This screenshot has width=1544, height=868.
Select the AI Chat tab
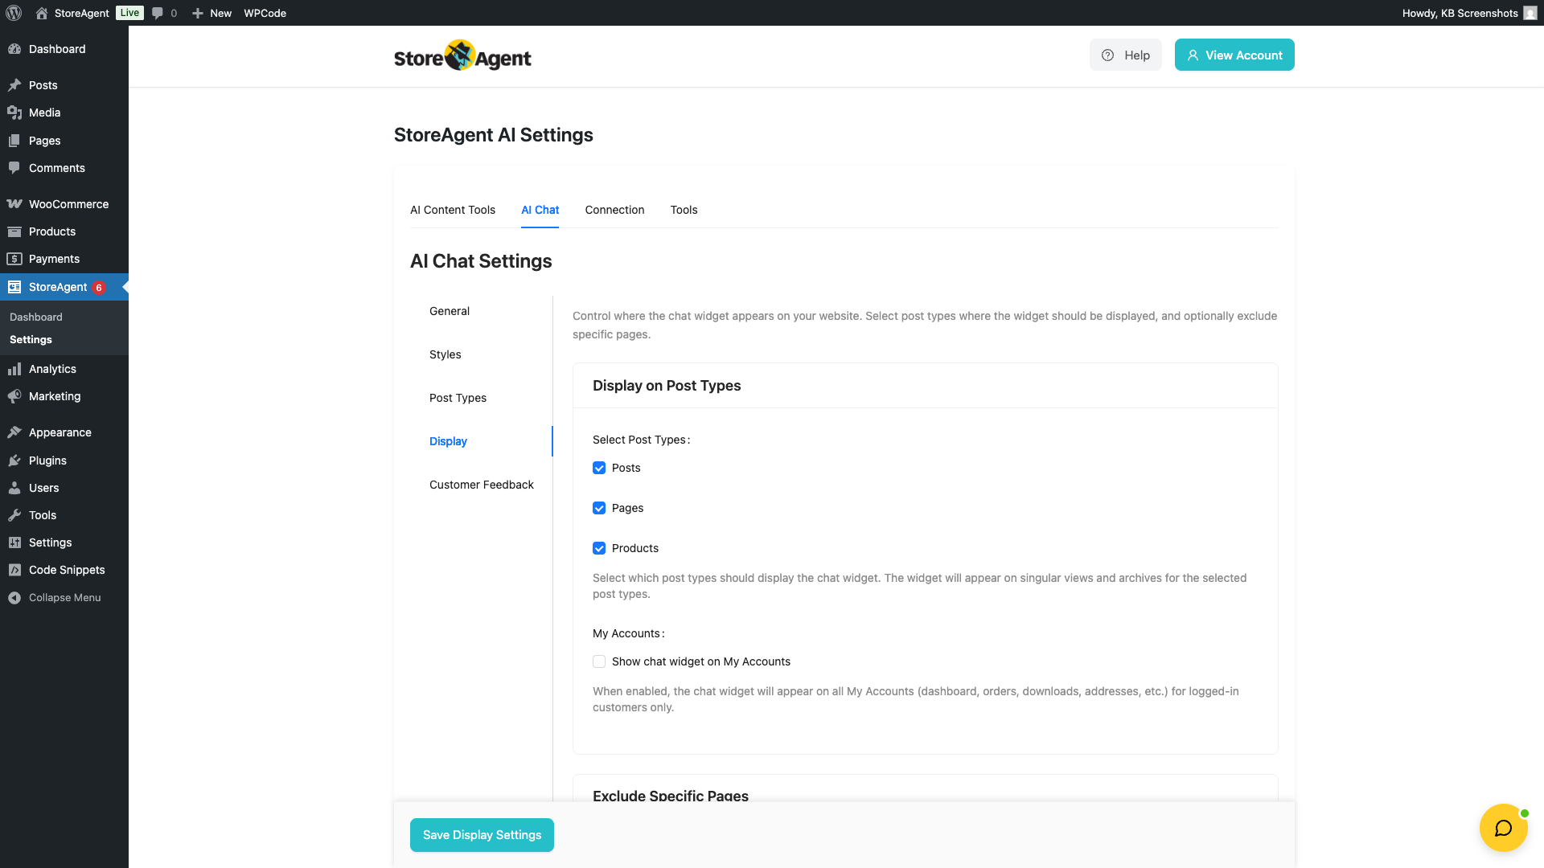(x=540, y=210)
